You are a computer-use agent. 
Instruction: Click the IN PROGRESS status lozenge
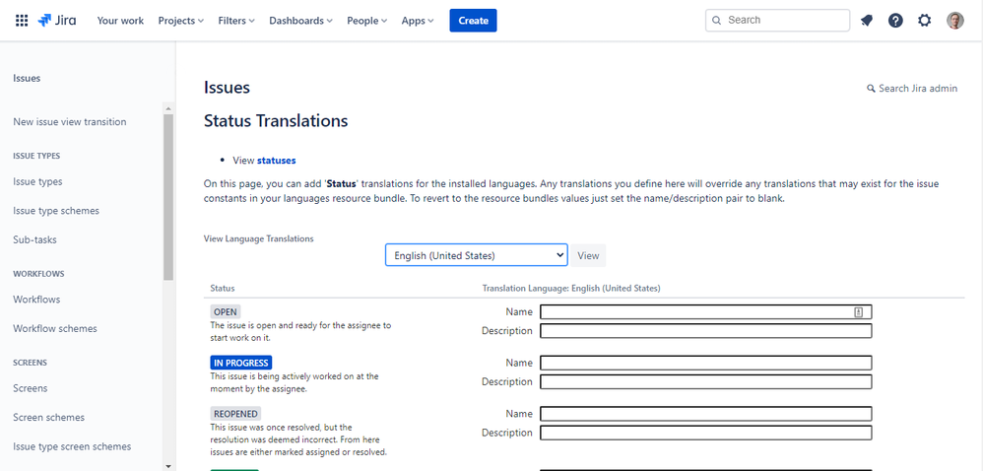click(240, 363)
